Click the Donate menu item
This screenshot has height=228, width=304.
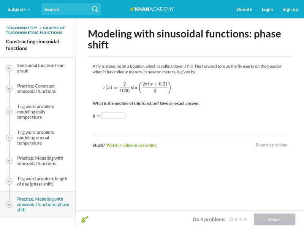(244, 9)
